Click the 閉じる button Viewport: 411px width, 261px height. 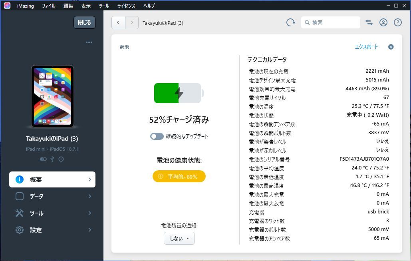[x=84, y=22]
